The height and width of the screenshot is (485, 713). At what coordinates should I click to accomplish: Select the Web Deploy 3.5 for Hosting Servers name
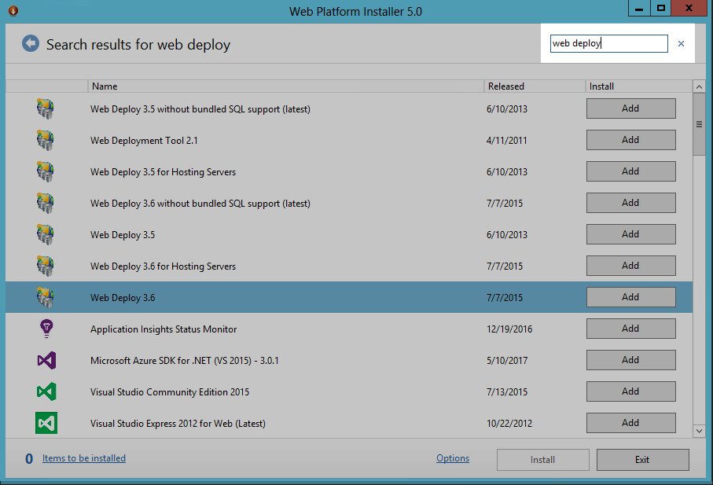click(164, 172)
